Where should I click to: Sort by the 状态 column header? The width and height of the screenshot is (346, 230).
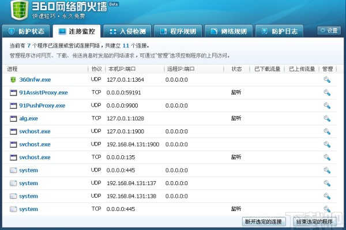[x=236, y=69]
